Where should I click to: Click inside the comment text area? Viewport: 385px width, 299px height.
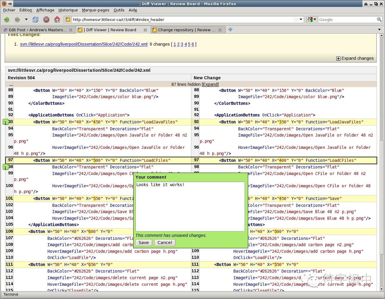(x=190, y=207)
